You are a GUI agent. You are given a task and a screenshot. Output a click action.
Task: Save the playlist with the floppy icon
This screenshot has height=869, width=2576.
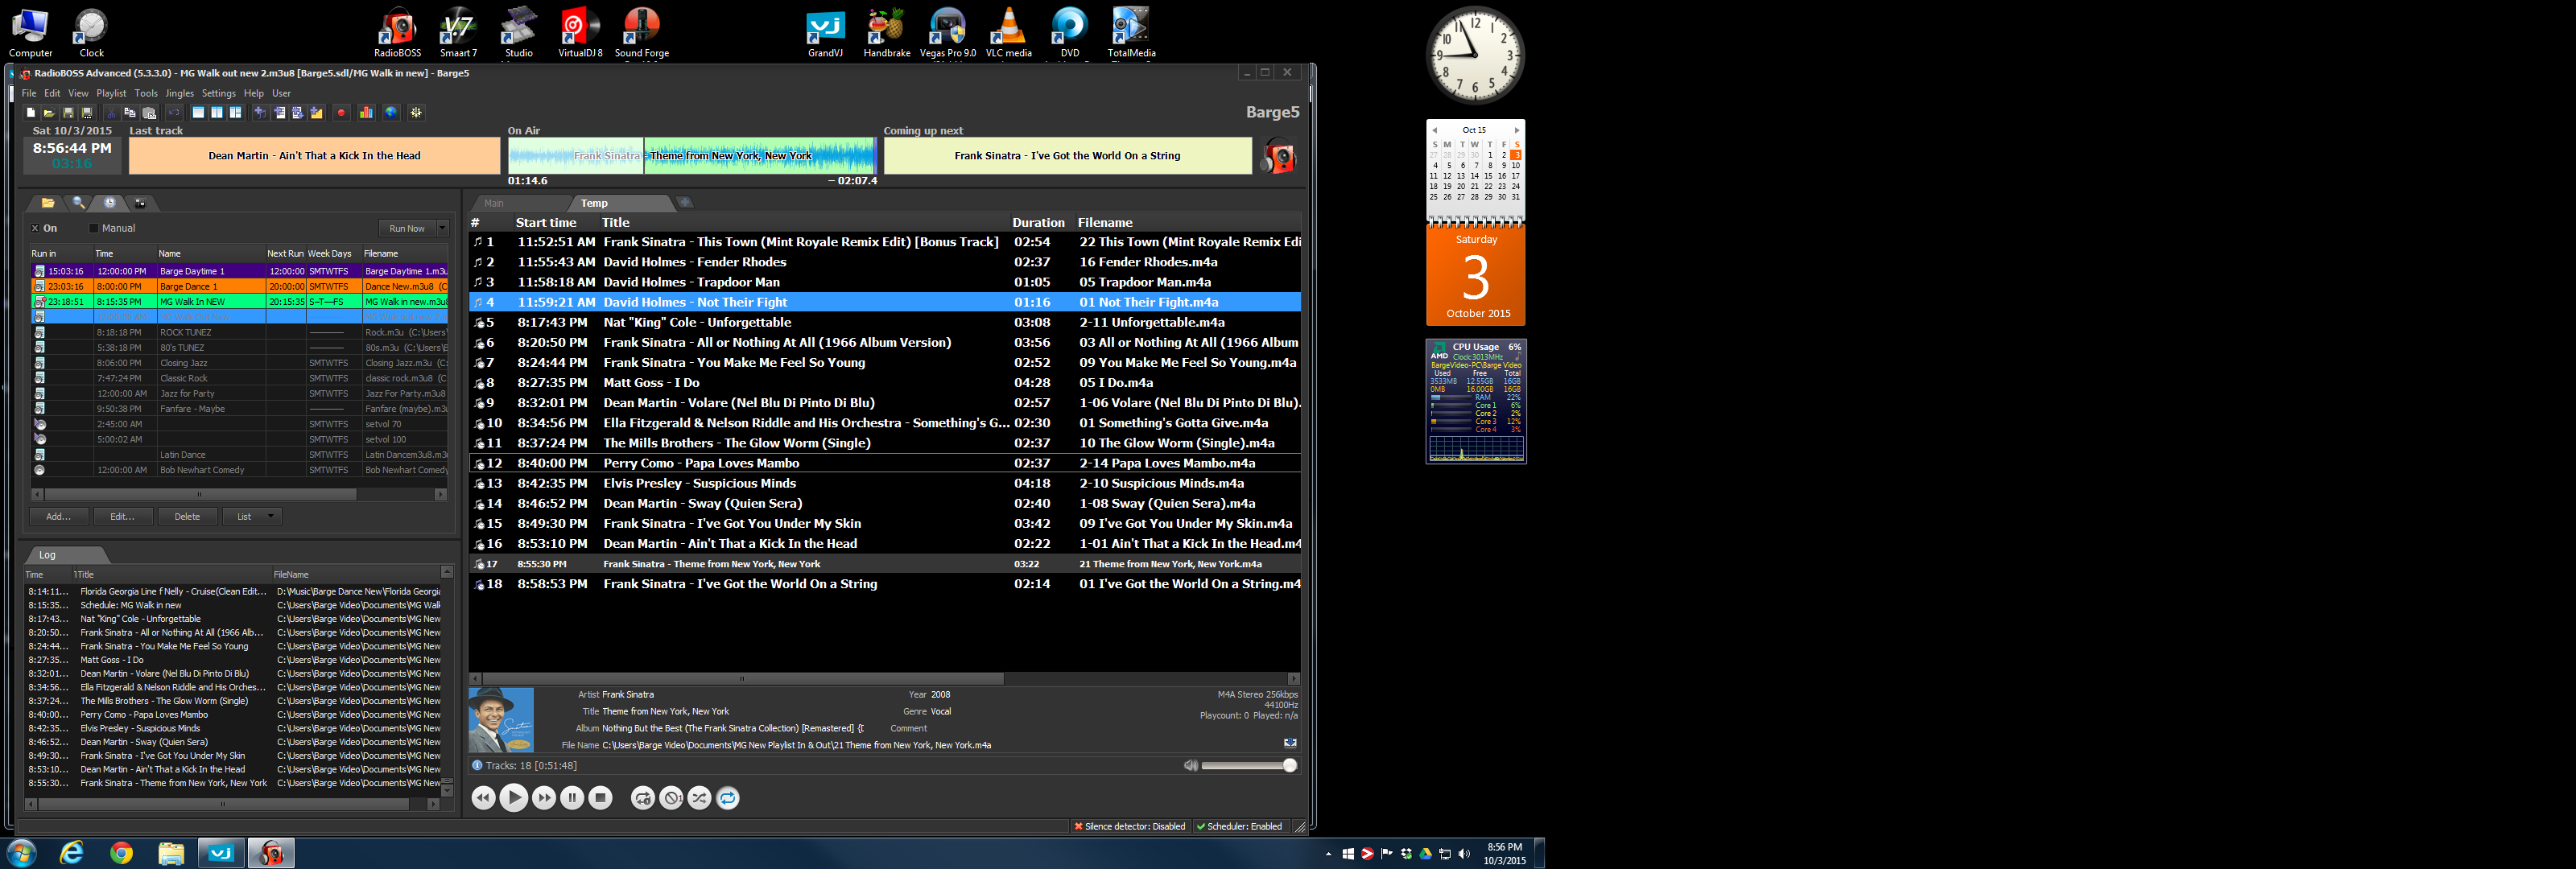(68, 113)
